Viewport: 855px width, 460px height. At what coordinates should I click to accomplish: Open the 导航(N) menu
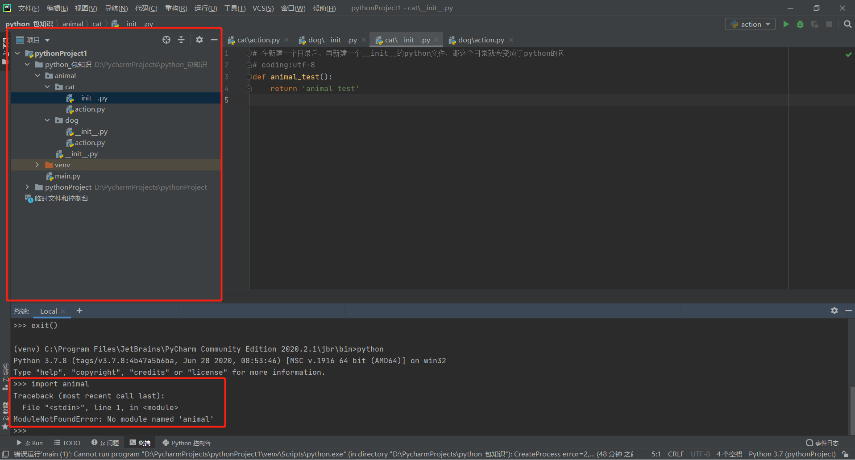tap(116, 8)
